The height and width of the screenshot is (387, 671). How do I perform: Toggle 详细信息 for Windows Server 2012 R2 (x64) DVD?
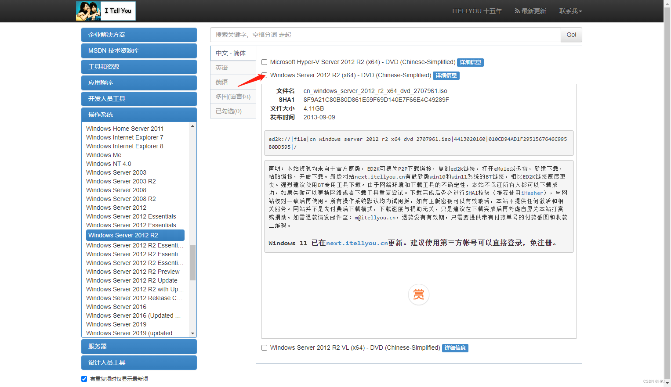tap(446, 75)
